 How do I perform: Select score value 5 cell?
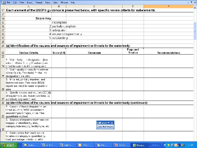(28, 38)
